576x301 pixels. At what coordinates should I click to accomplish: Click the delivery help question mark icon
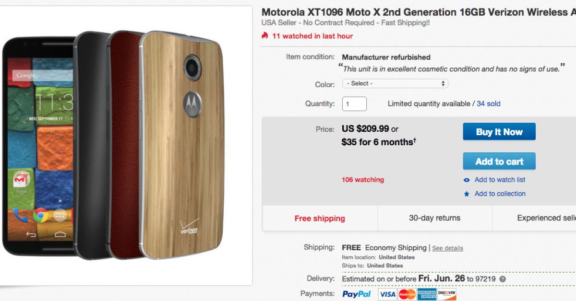[x=503, y=279]
